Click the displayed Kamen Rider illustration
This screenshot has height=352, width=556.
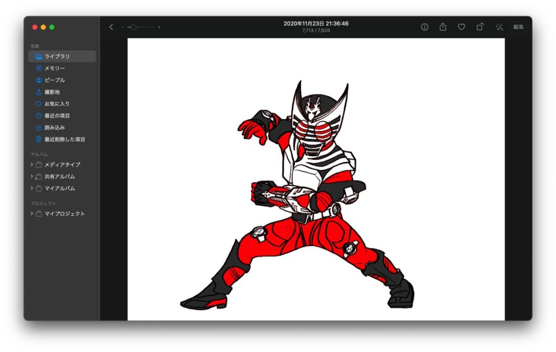[x=316, y=179]
